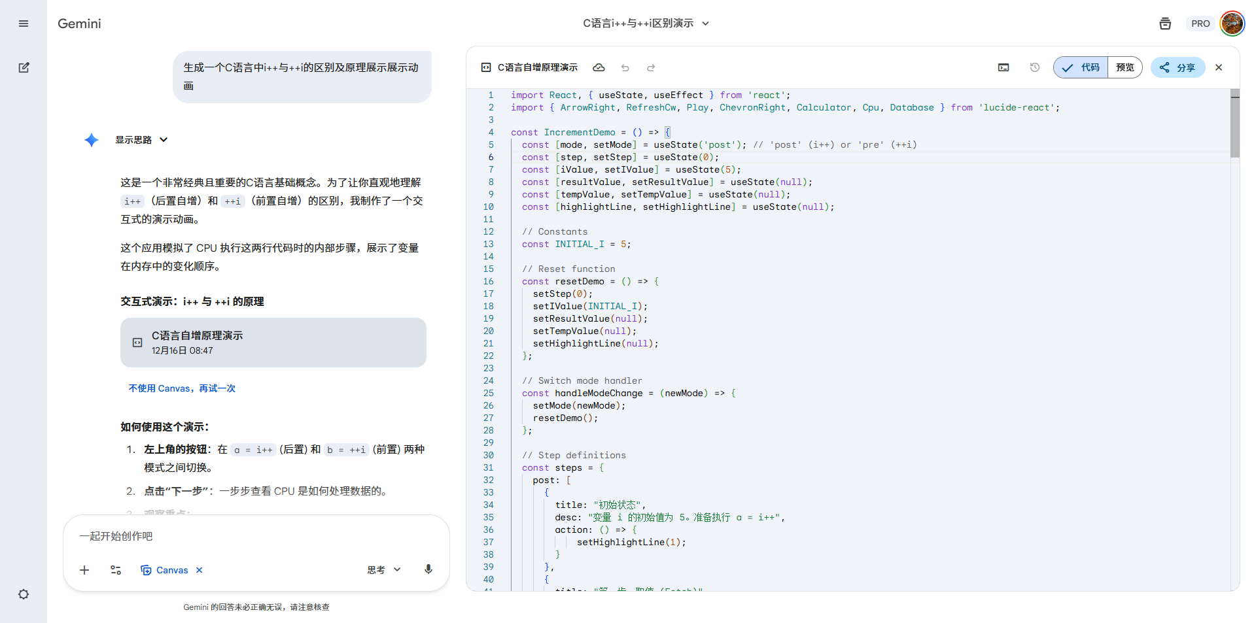Screen dimensions: 1256x623
Task: Keep the 代码 (Code) view selected
Action: tap(1080, 67)
